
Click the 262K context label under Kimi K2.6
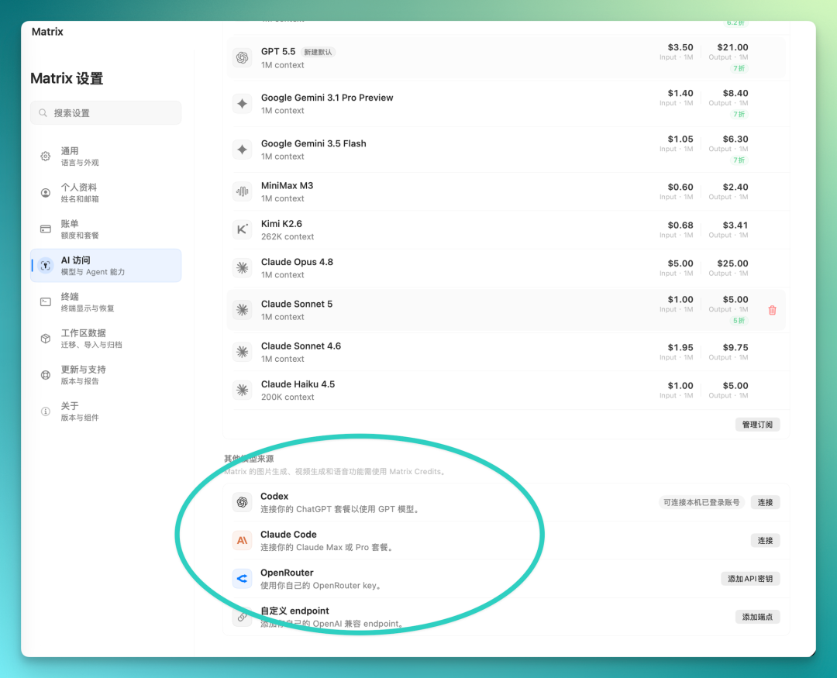[288, 236]
